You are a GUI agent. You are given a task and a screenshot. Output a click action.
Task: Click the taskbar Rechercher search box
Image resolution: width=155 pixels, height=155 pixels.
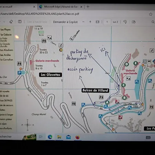11,136
